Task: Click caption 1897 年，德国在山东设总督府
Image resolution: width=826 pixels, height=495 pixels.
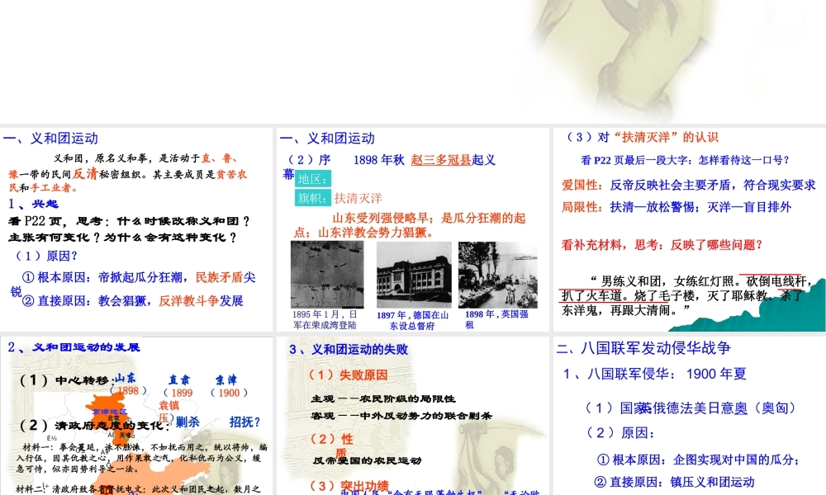Action: click(x=412, y=320)
